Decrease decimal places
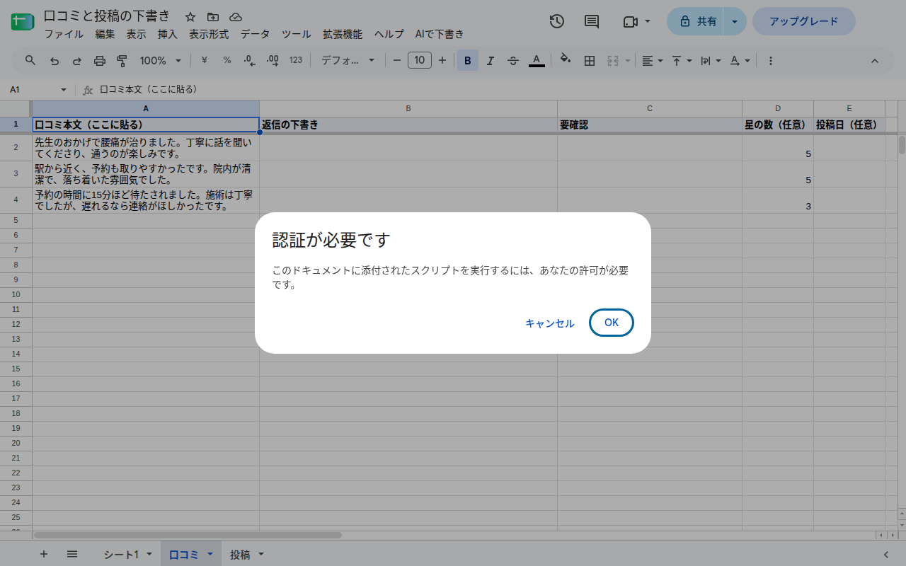 click(x=249, y=60)
